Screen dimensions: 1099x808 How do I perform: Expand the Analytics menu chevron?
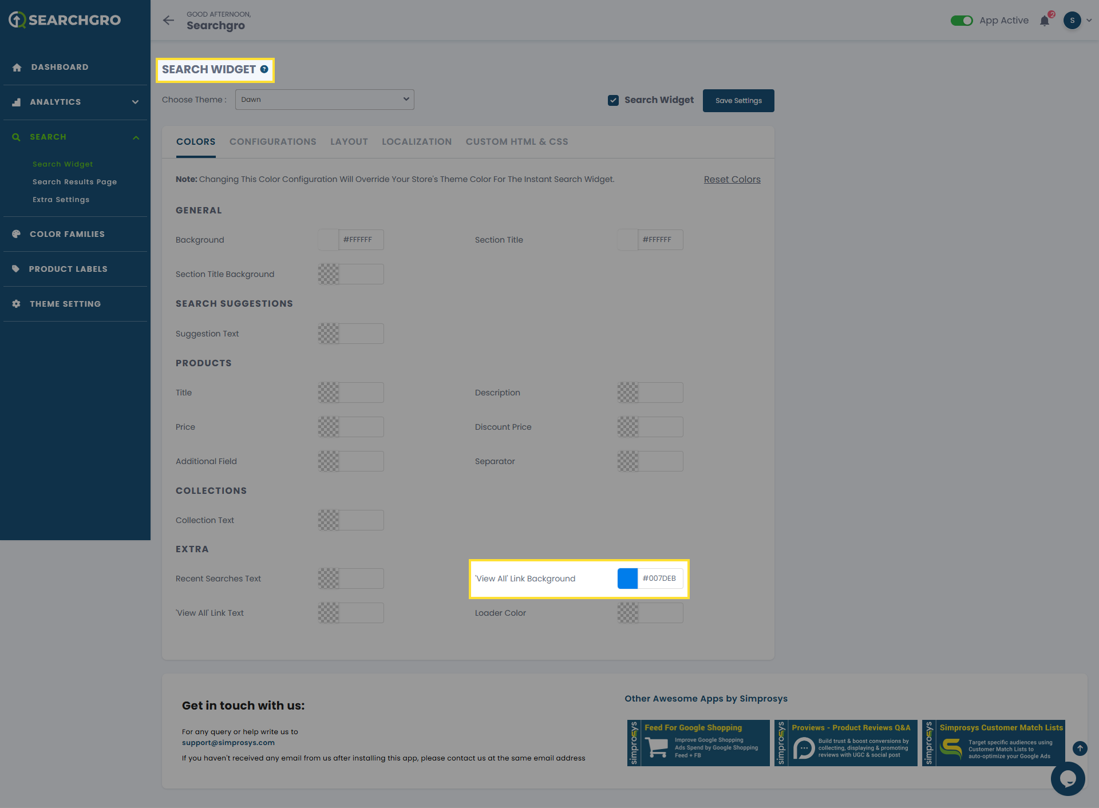pos(136,102)
